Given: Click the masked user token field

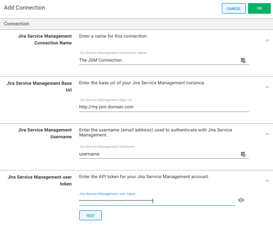Looking at the screenshot, I should [156, 201].
